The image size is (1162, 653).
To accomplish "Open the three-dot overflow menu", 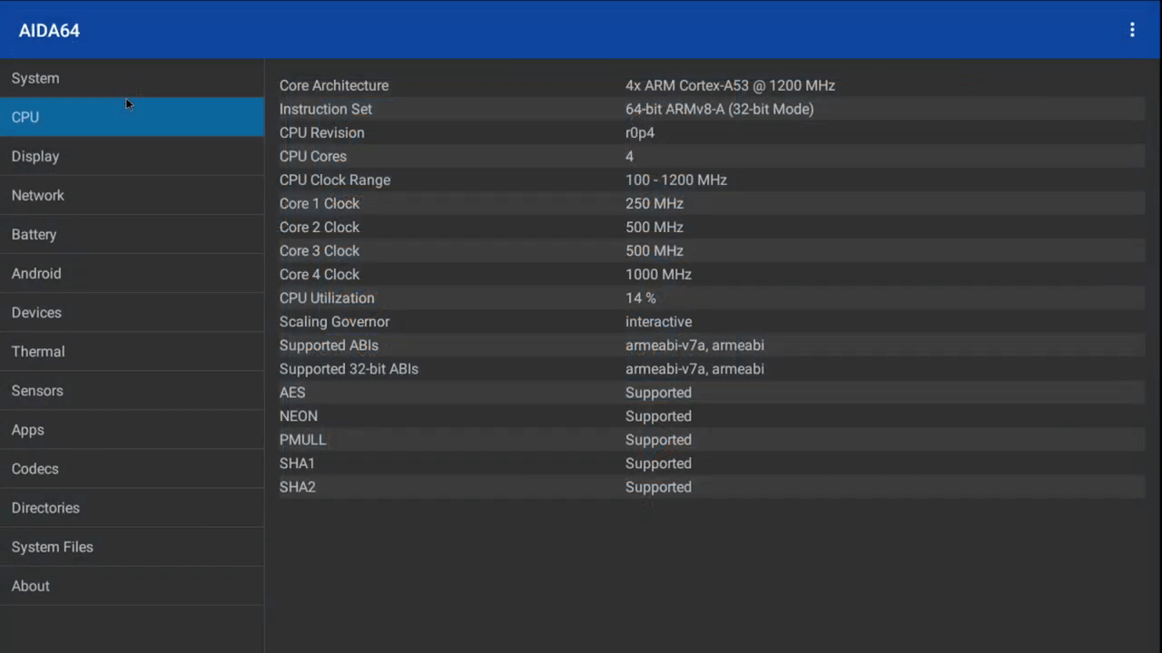I will (1132, 30).
